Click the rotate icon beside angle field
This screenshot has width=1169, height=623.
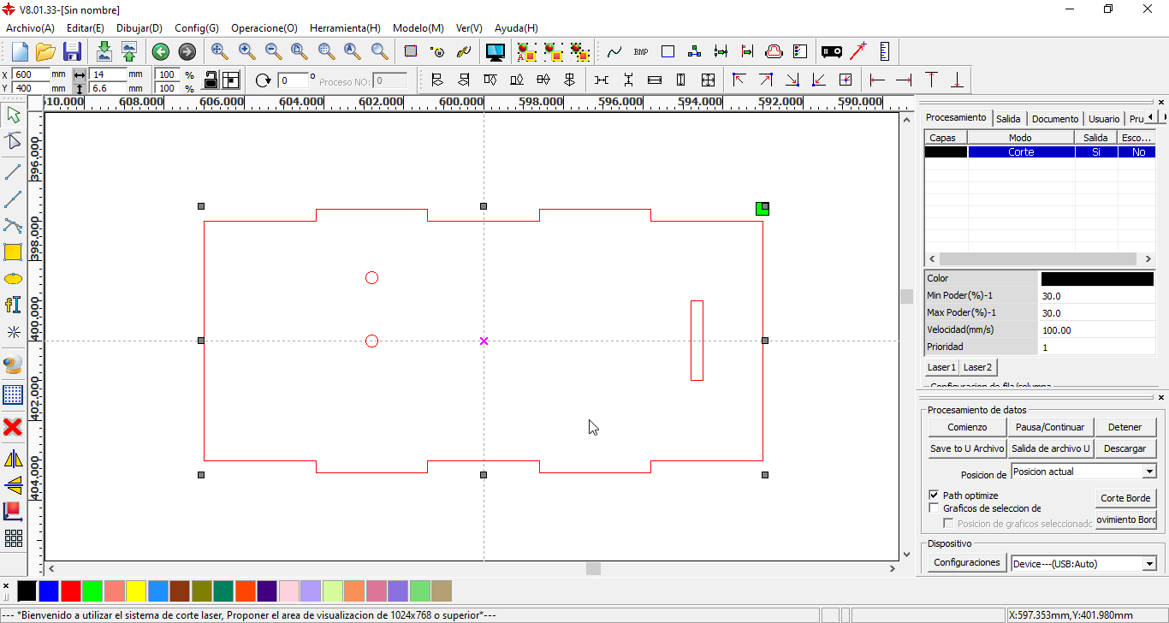click(264, 80)
